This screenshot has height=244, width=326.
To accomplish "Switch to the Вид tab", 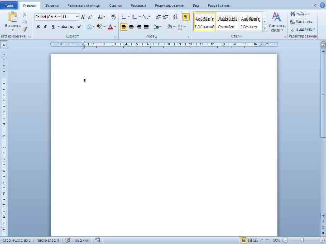I will tap(196, 5).
